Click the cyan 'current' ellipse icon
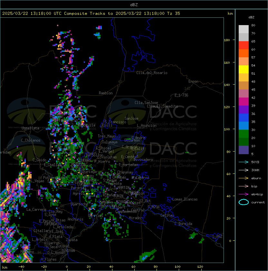Viewport: 268px width, 271px height. [244, 202]
